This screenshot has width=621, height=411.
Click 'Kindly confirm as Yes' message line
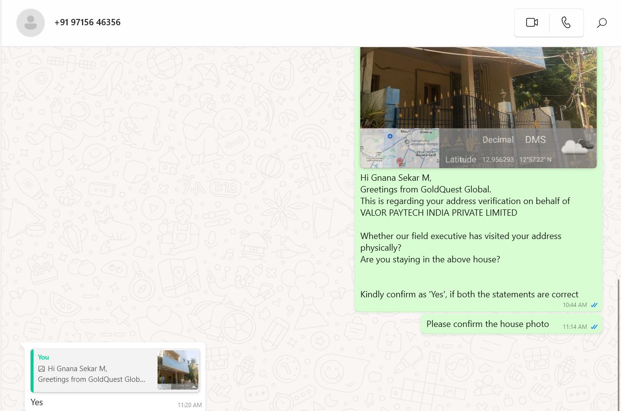pos(469,294)
